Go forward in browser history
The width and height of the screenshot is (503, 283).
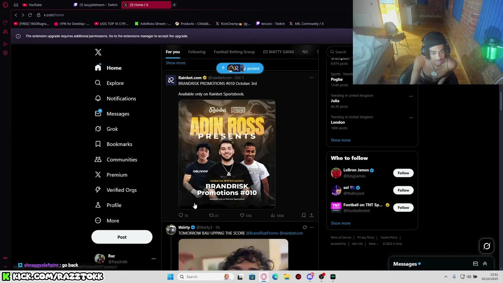tap(23, 15)
